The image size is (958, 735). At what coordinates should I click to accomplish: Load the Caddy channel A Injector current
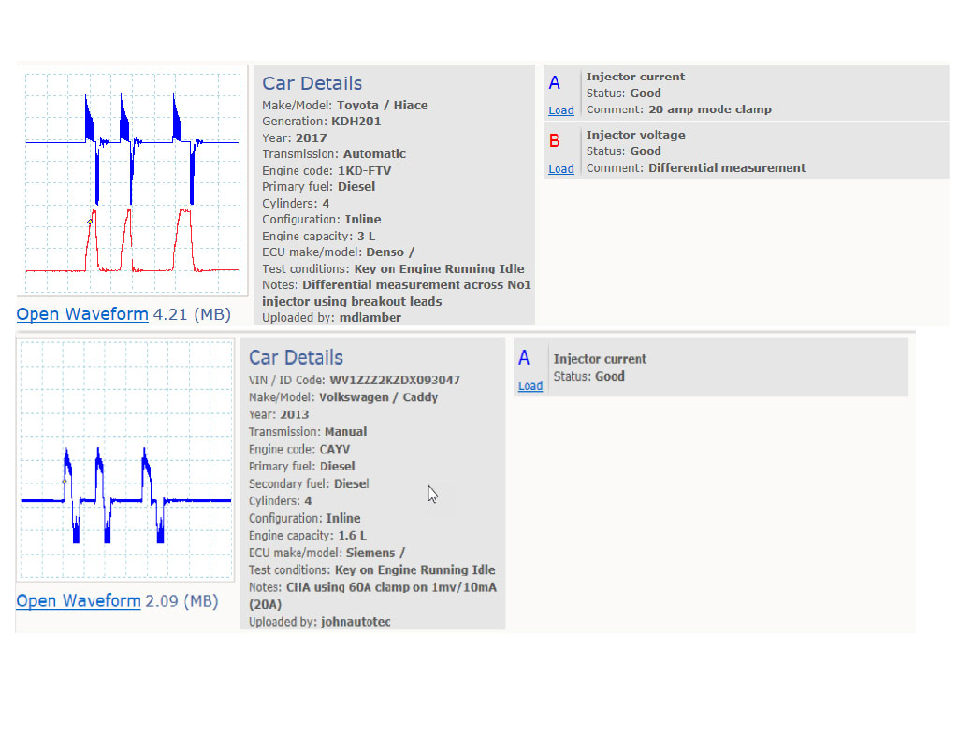[x=530, y=386]
